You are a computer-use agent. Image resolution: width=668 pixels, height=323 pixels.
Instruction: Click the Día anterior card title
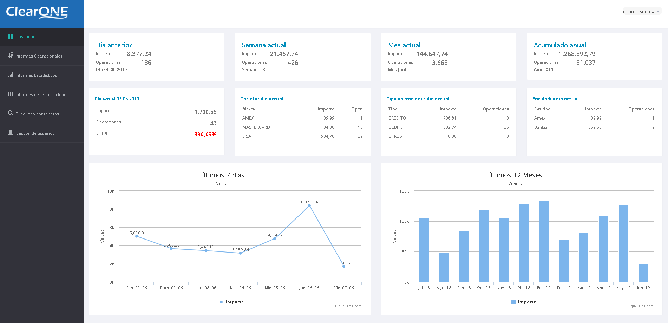114,45
